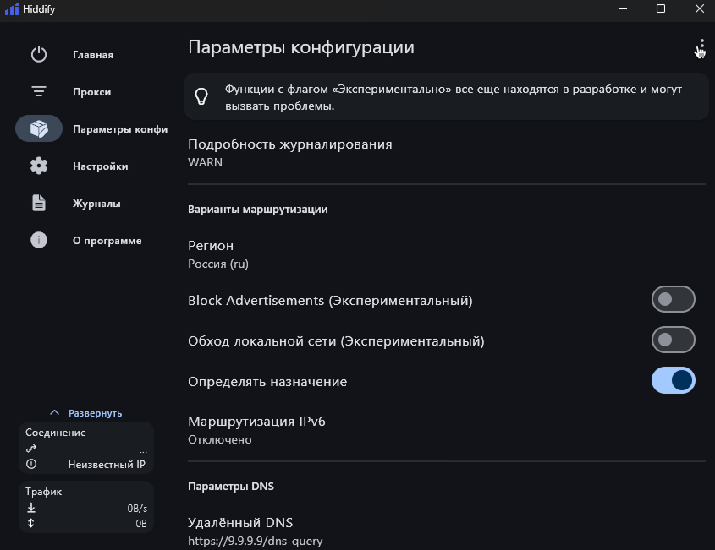Click the power icon for Главная

[x=39, y=55]
